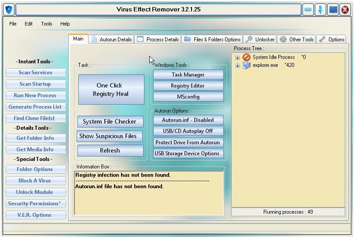This screenshot has height=237, width=354.
Task: Click Security Permissions* button
Action: [x=36, y=204]
